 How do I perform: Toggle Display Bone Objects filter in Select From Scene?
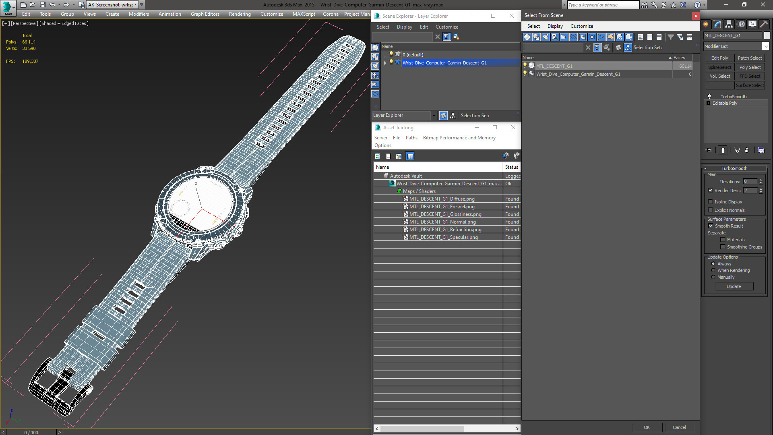601,37
